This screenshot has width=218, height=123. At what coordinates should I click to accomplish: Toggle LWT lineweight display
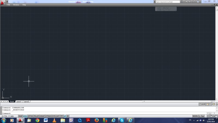click(58, 116)
